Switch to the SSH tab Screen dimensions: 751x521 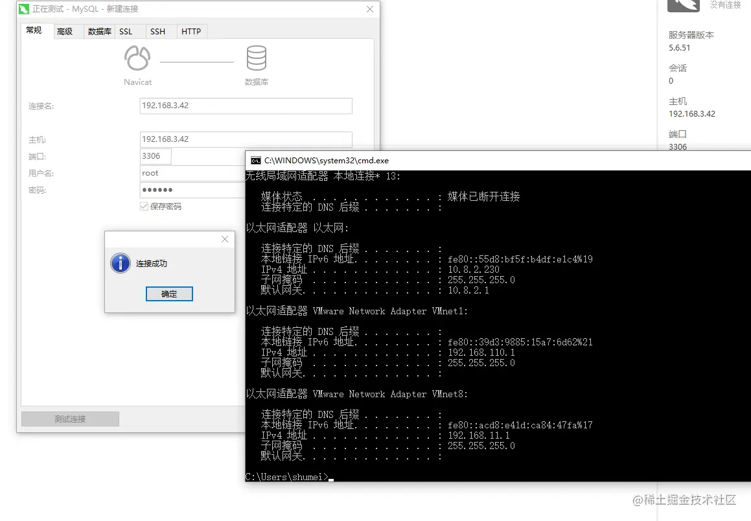tap(157, 30)
